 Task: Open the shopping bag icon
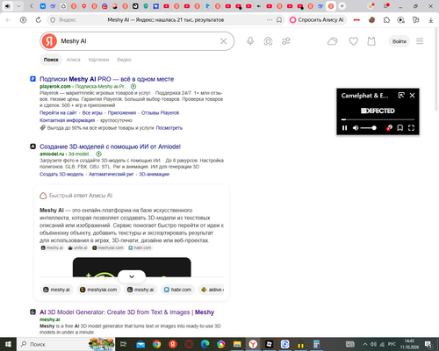tap(371, 41)
